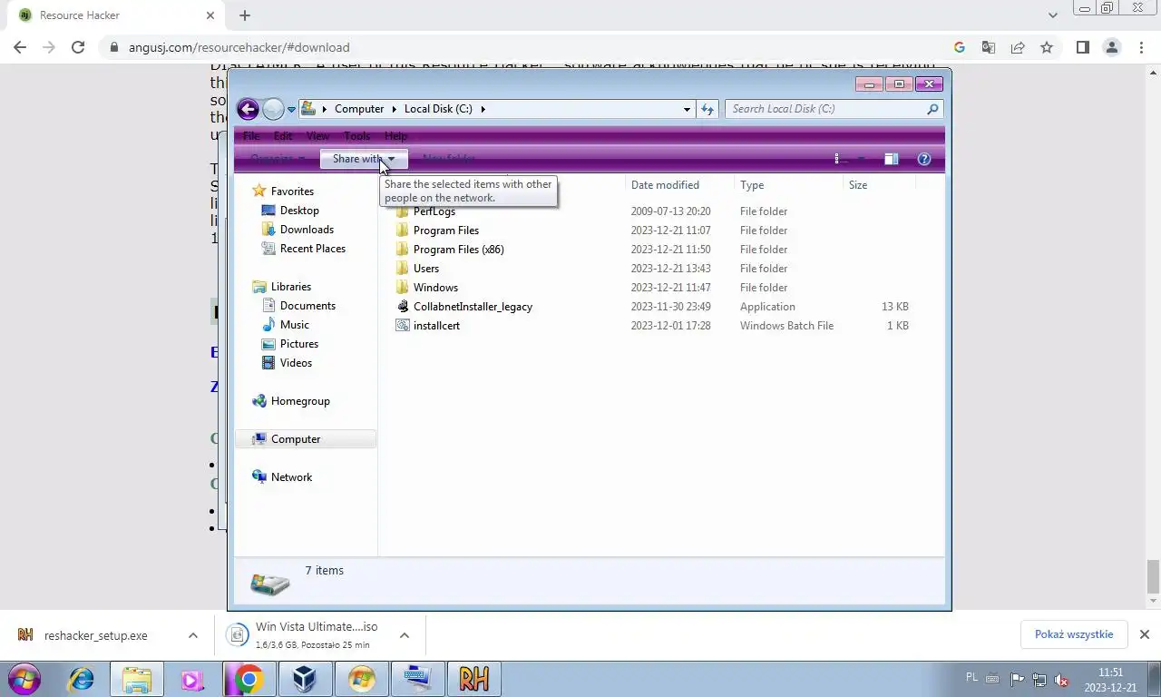Viewport: 1161px width, 697px height.
Task: Open Pictures library
Action: [298, 344]
